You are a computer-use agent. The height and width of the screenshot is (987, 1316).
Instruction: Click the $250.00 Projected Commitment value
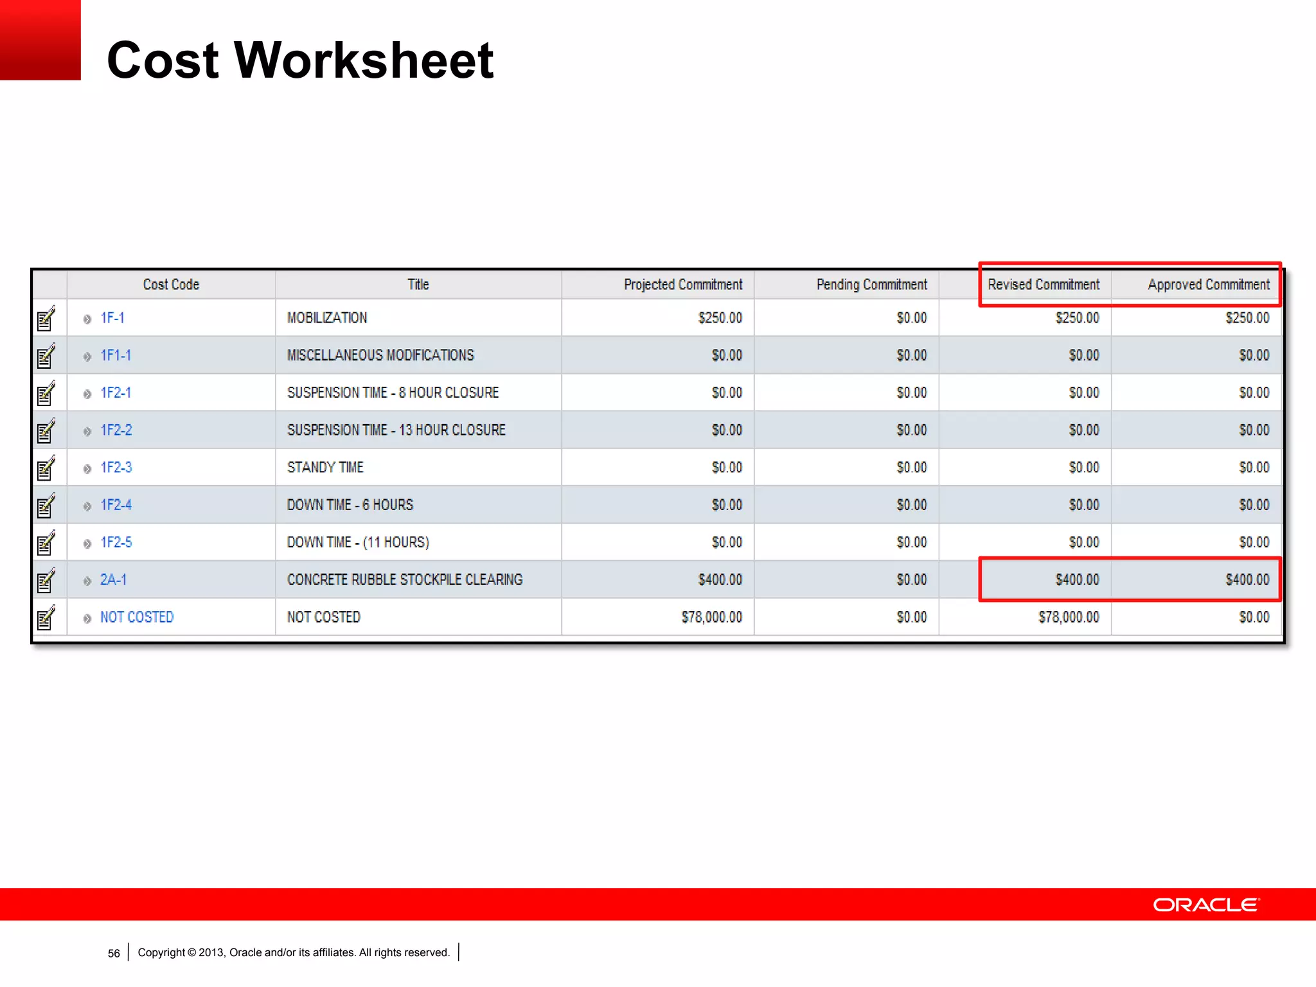(720, 318)
